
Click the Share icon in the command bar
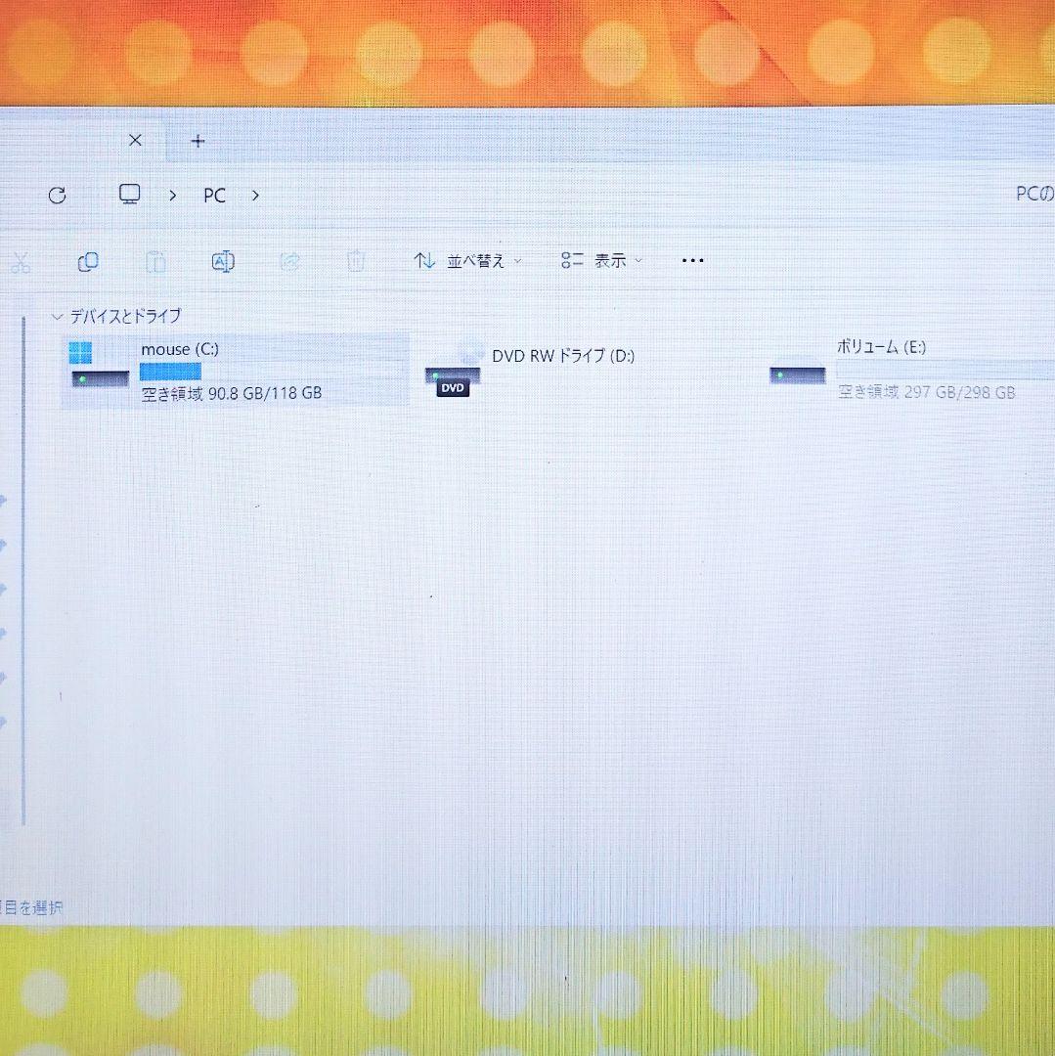pos(289,261)
